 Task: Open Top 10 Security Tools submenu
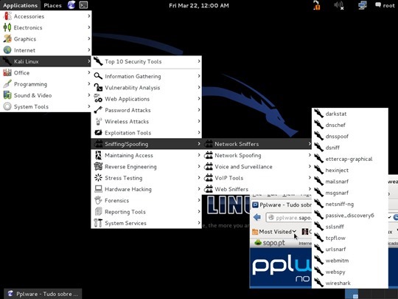click(147, 61)
